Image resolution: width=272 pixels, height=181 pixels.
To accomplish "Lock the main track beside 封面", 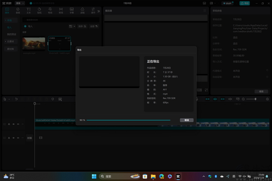I will point(9,138).
